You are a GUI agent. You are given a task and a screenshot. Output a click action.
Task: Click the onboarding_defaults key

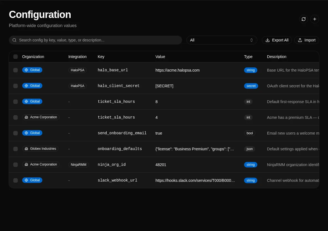[x=120, y=149]
